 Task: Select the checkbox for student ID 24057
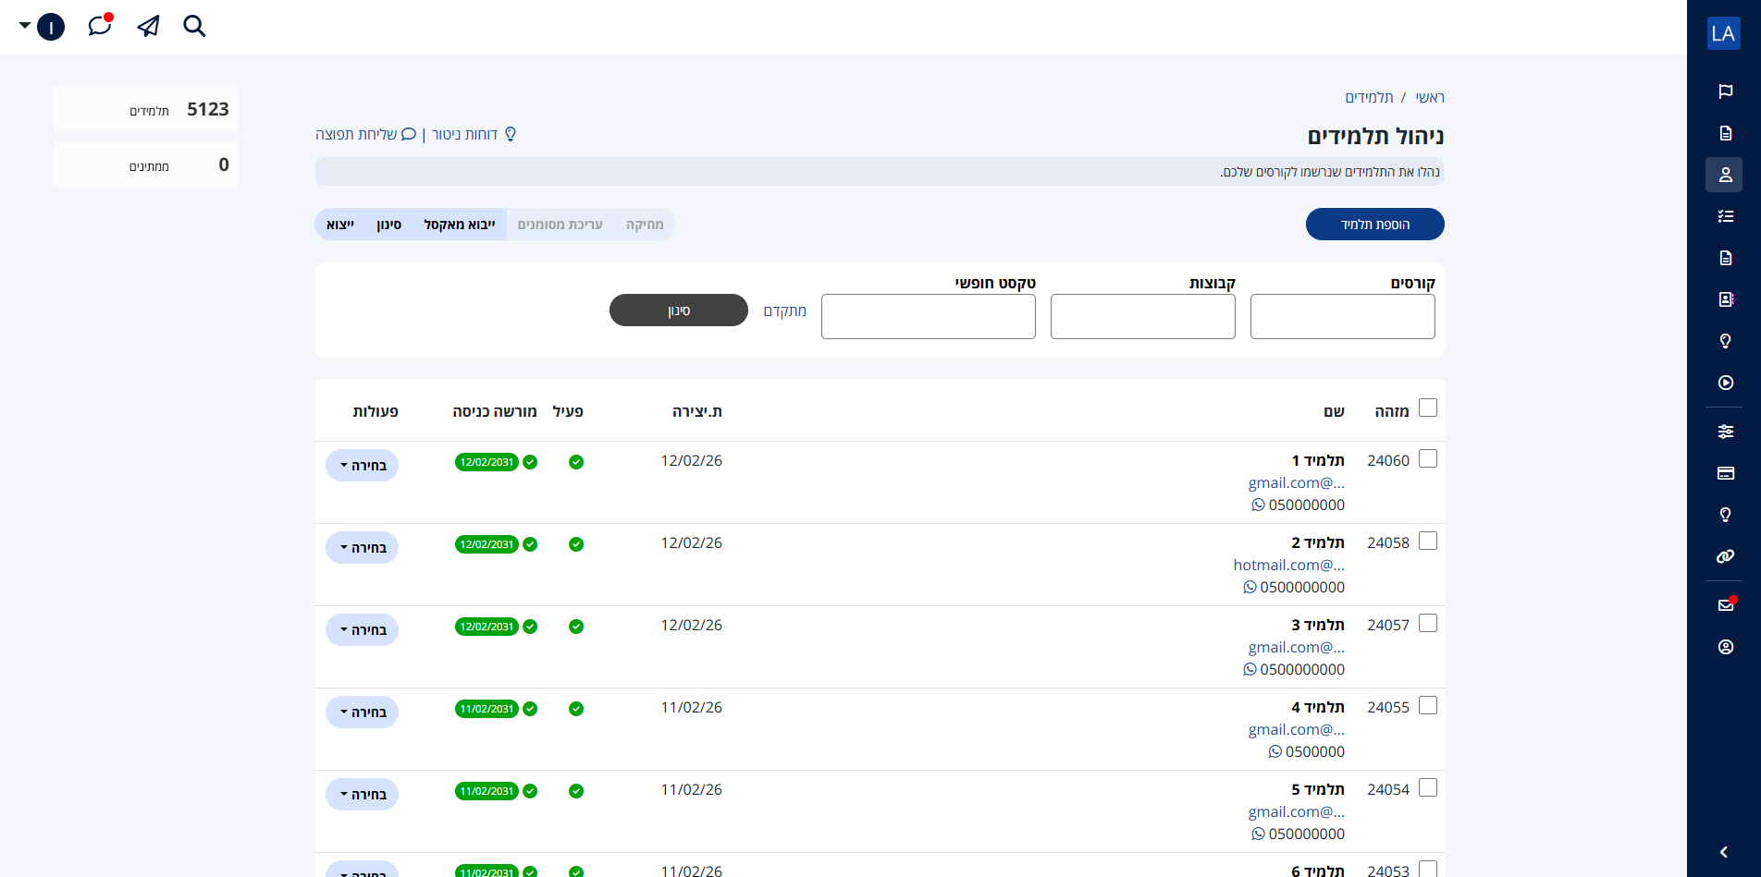pyautogui.click(x=1428, y=623)
